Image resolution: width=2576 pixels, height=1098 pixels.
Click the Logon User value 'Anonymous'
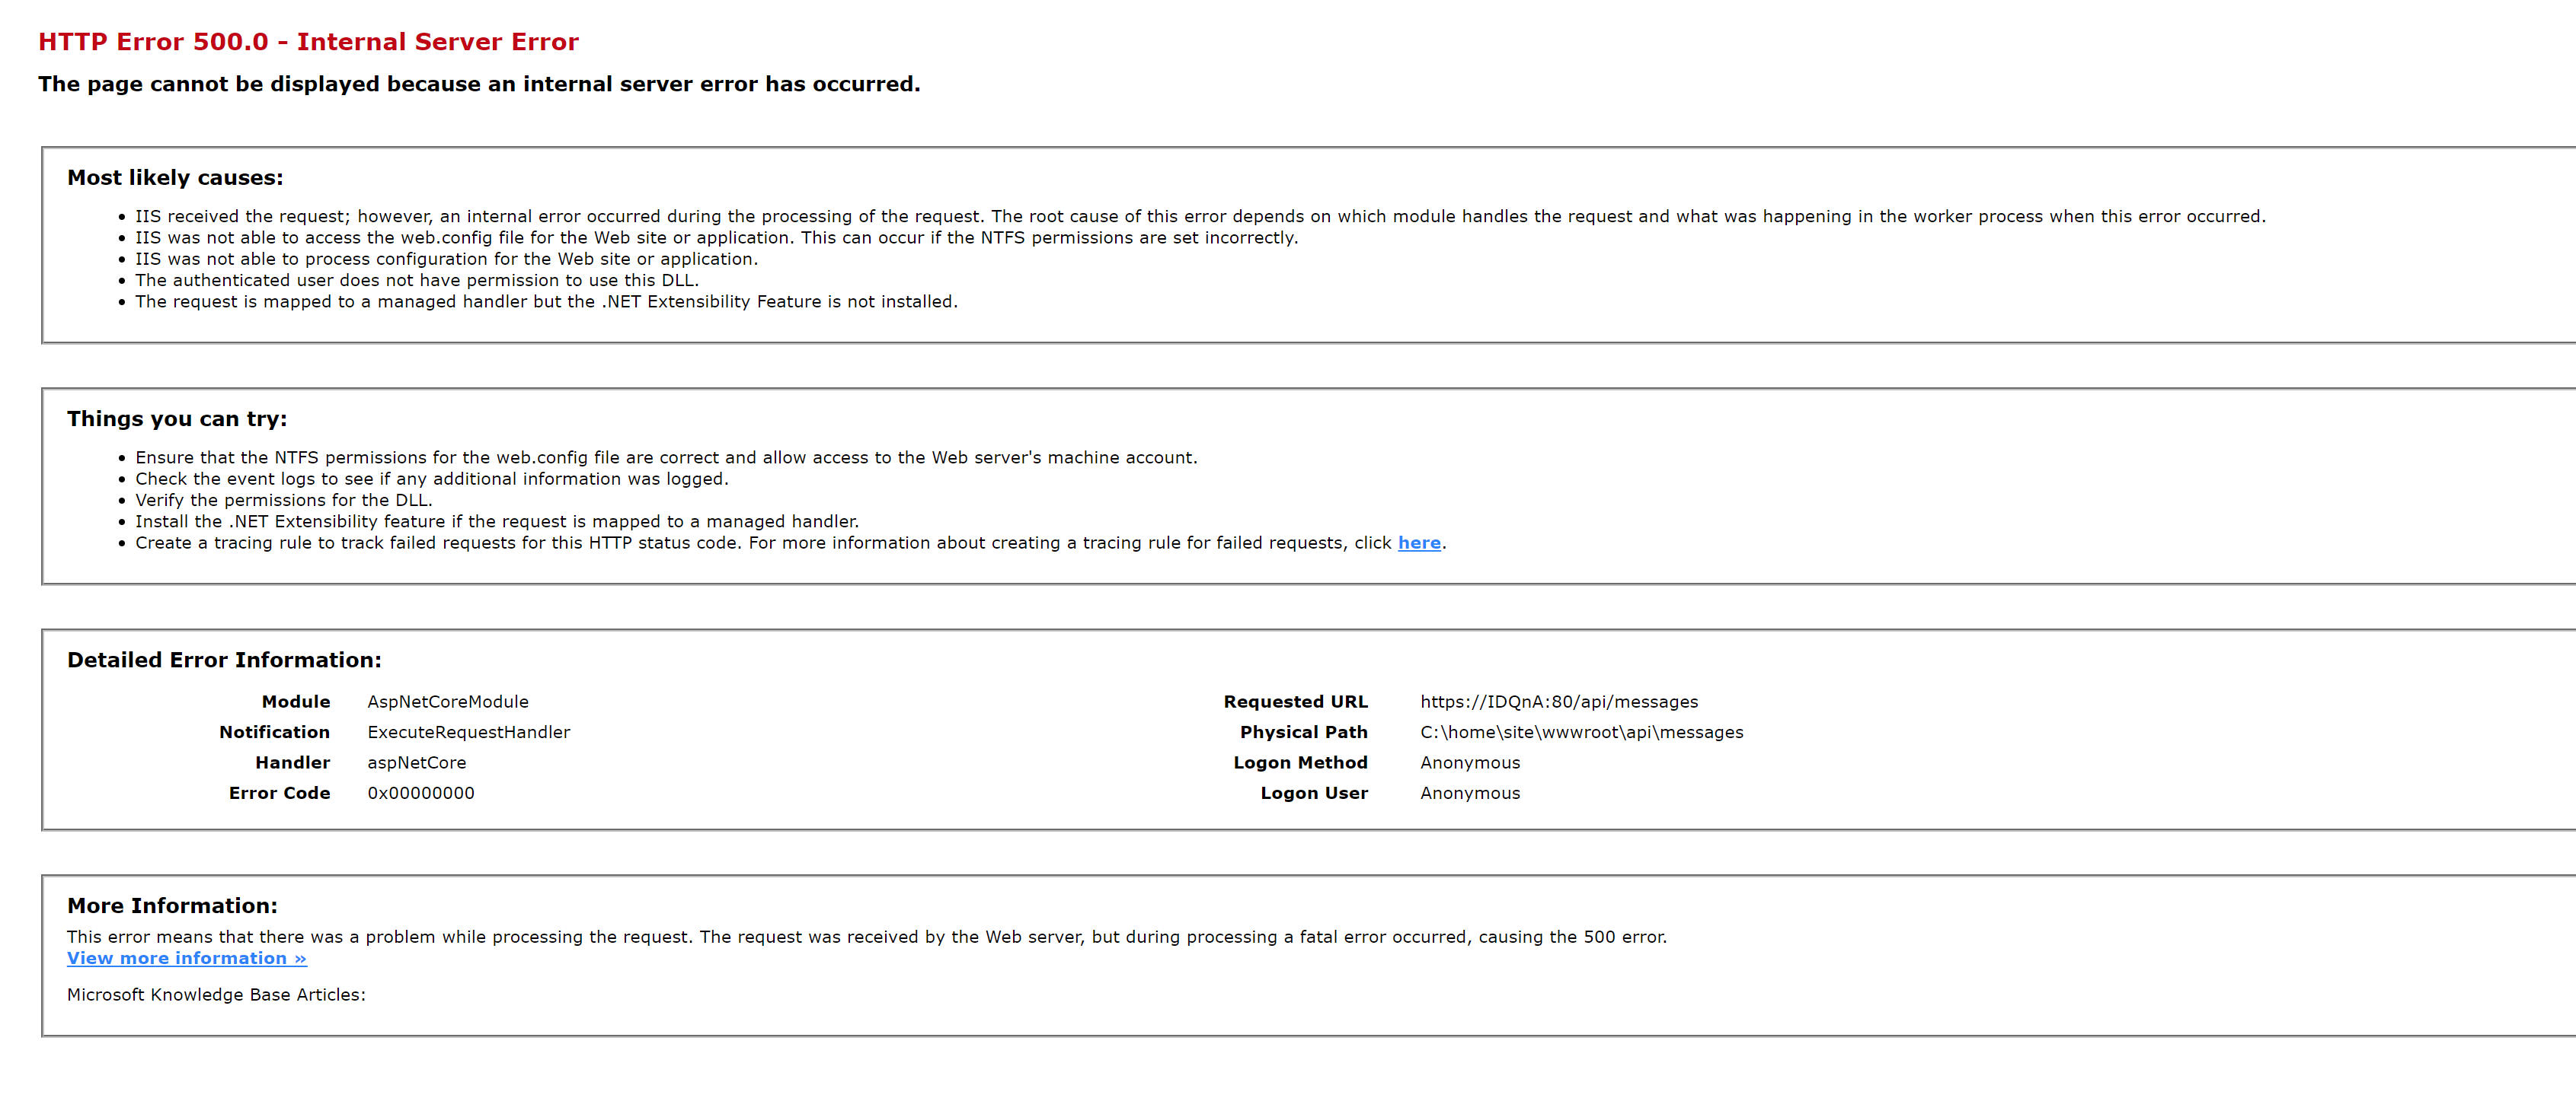pyautogui.click(x=1470, y=794)
